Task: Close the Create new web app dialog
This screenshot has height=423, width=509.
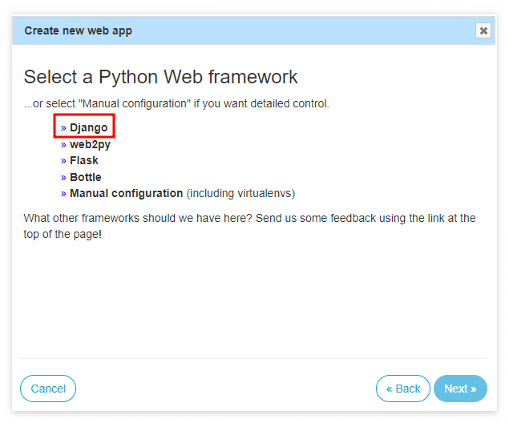Action: click(x=483, y=30)
